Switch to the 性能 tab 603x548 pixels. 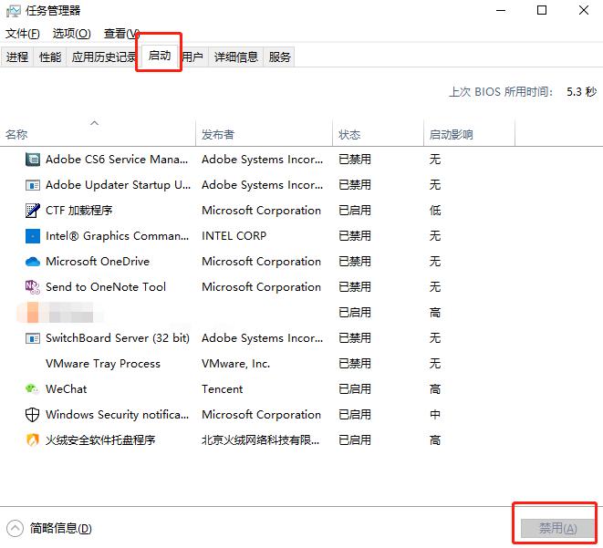click(x=50, y=57)
